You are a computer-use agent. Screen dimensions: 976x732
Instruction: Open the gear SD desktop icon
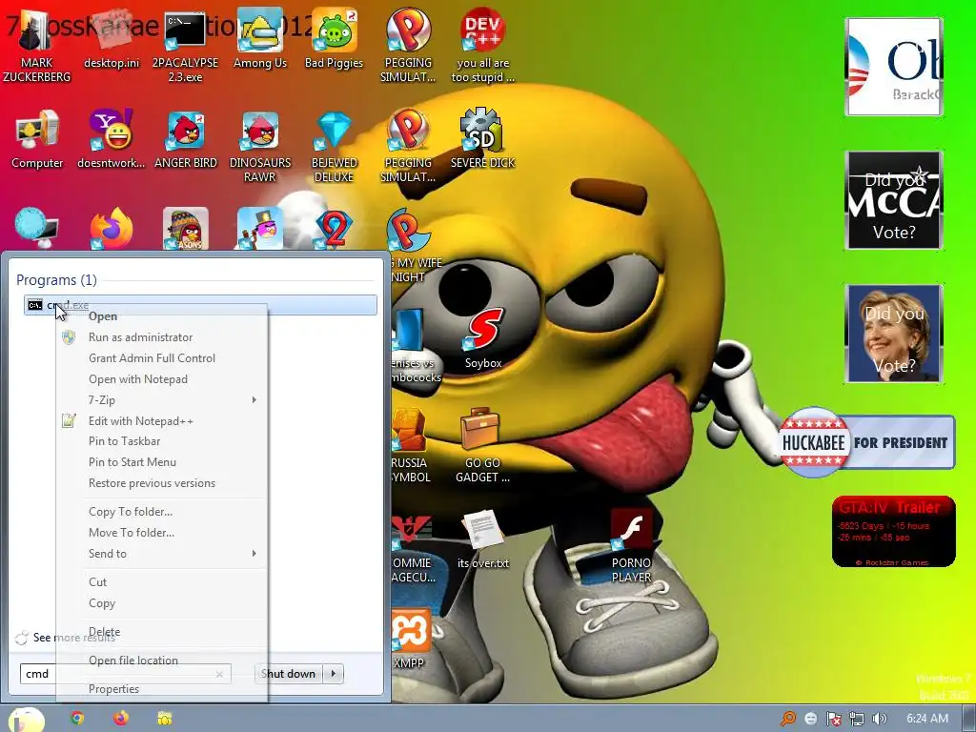click(x=482, y=139)
